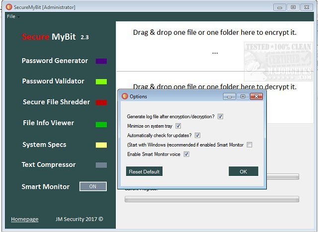Click JM Security 2017 copyright text
The image size is (318, 232).
(79, 219)
